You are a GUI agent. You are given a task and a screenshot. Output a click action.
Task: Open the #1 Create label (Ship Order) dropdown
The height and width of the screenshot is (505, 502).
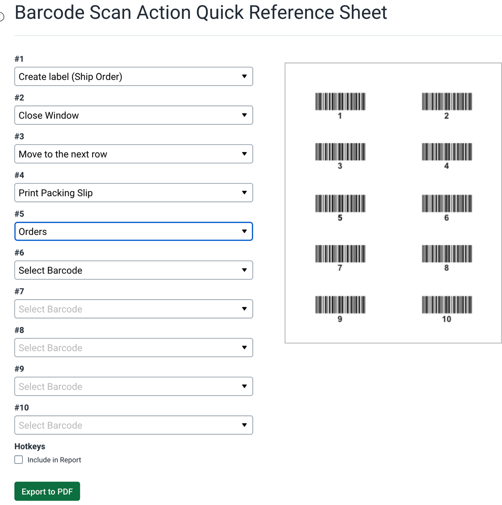(x=133, y=76)
